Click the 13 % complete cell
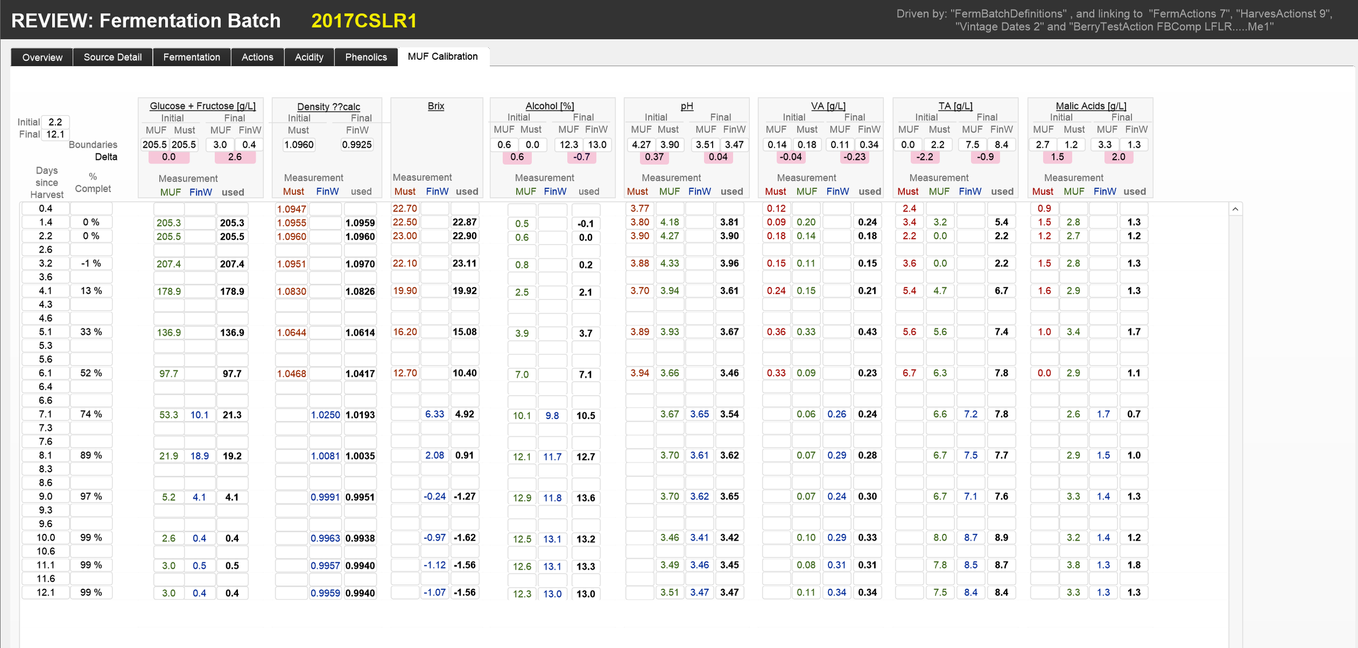Image resolution: width=1358 pixels, height=648 pixels. pyautogui.click(x=91, y=291)
